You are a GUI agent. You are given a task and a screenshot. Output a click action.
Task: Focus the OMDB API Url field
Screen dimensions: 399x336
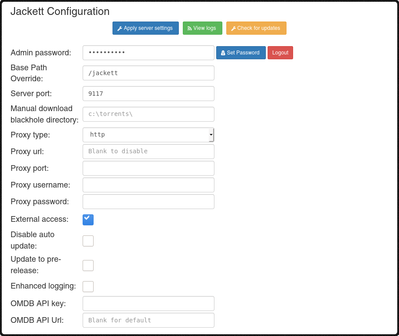[148, 320]
